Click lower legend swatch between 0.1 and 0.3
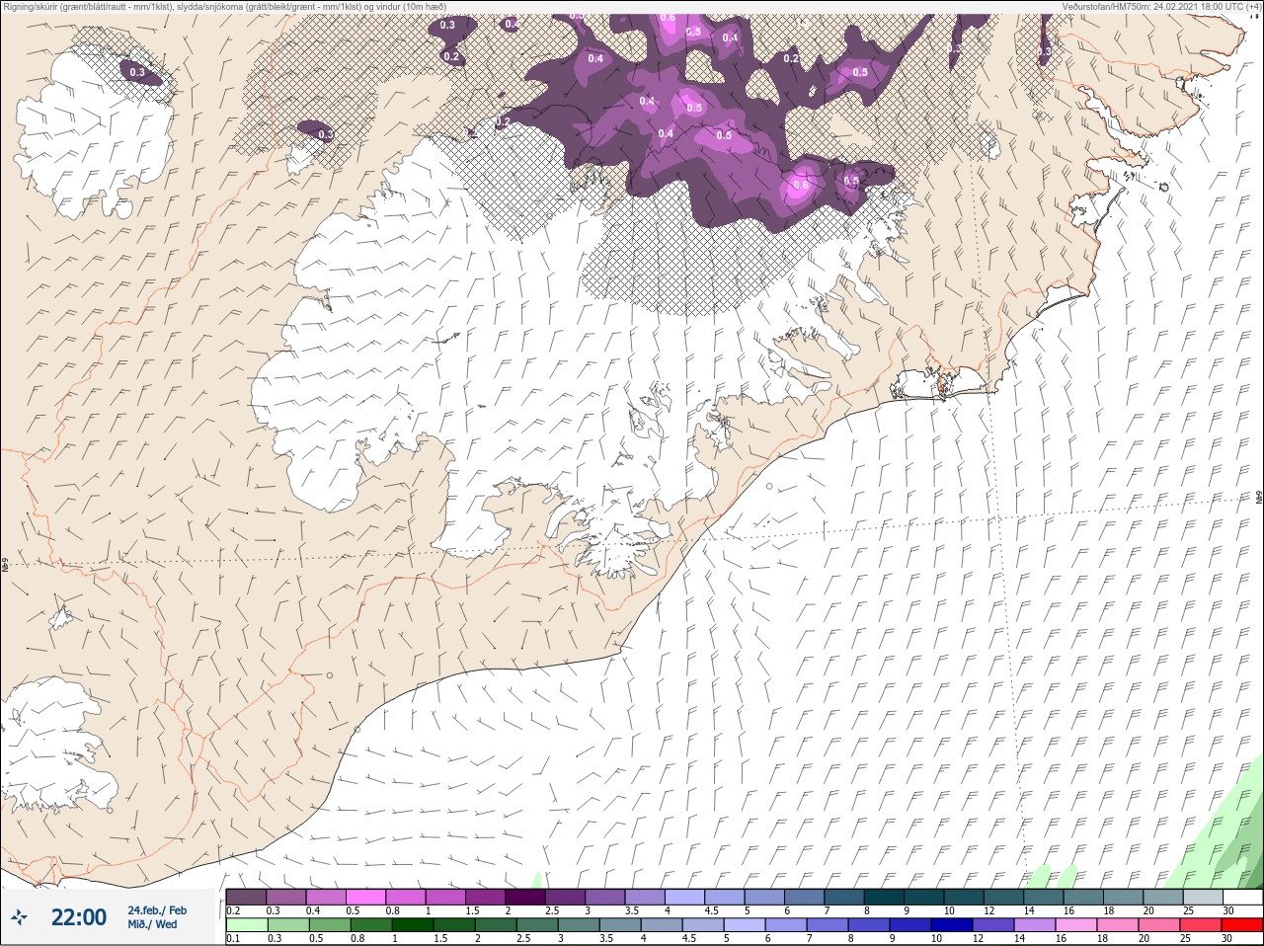Image resolution: width=1264 pixels, height=946 pixels. click(247, 925)
